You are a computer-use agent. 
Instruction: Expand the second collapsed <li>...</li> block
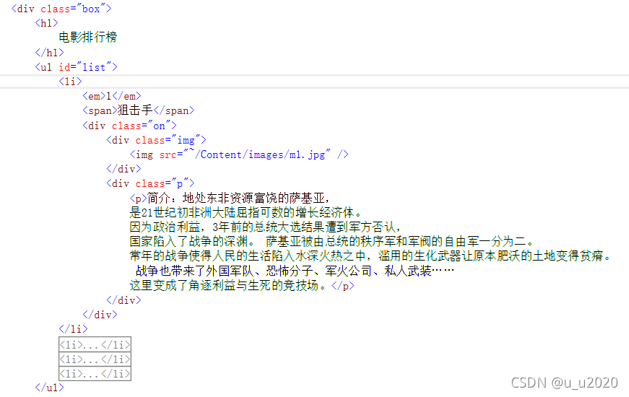pos(95,359)
